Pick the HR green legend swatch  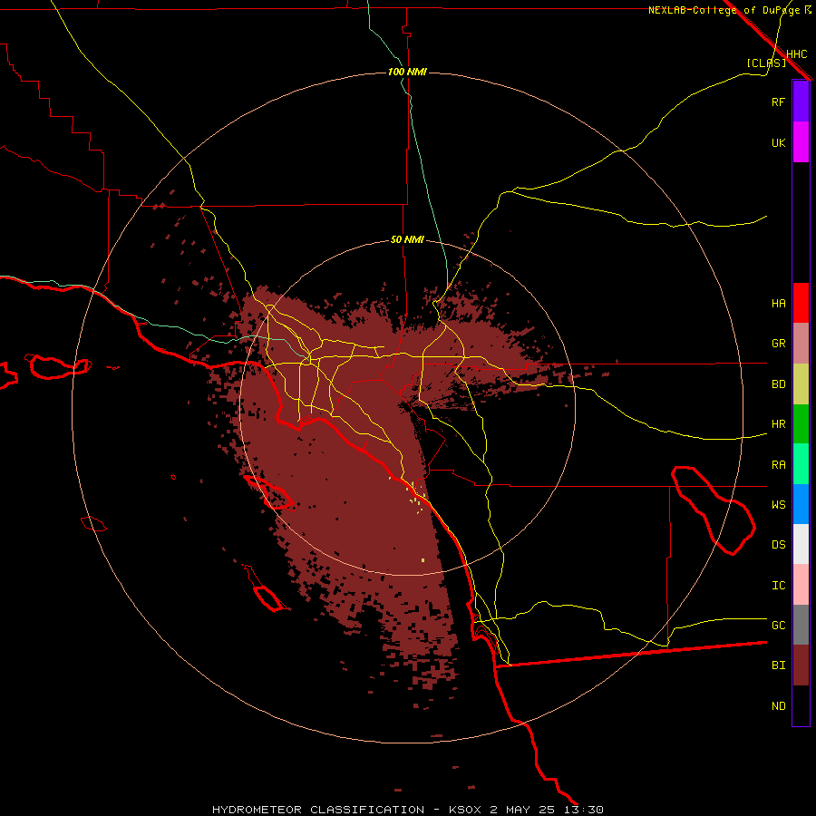[801, 423]
